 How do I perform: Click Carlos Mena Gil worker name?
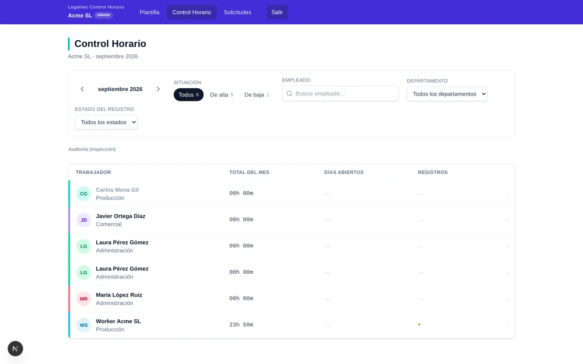pyautogui.click(x=117, y=190)
